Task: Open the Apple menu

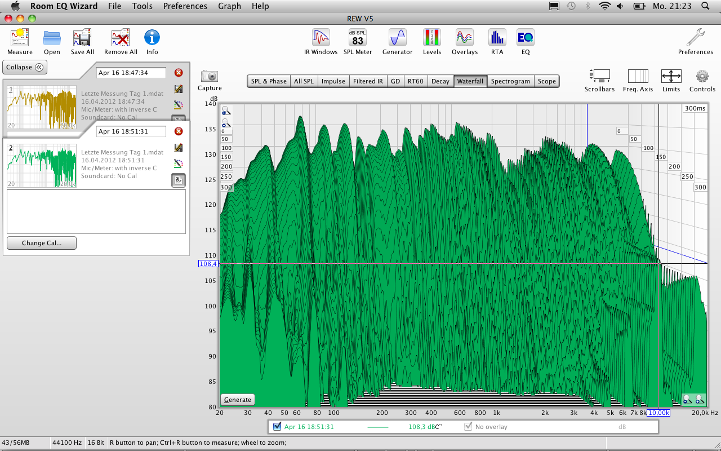Action: tap(15, 6)
